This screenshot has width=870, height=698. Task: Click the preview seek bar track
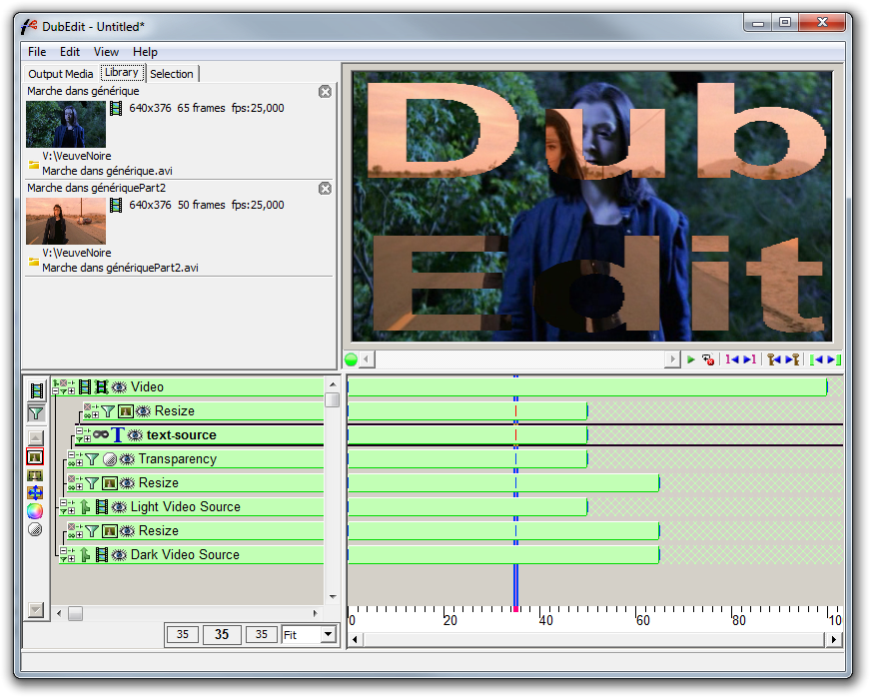[x=519, y=359]
